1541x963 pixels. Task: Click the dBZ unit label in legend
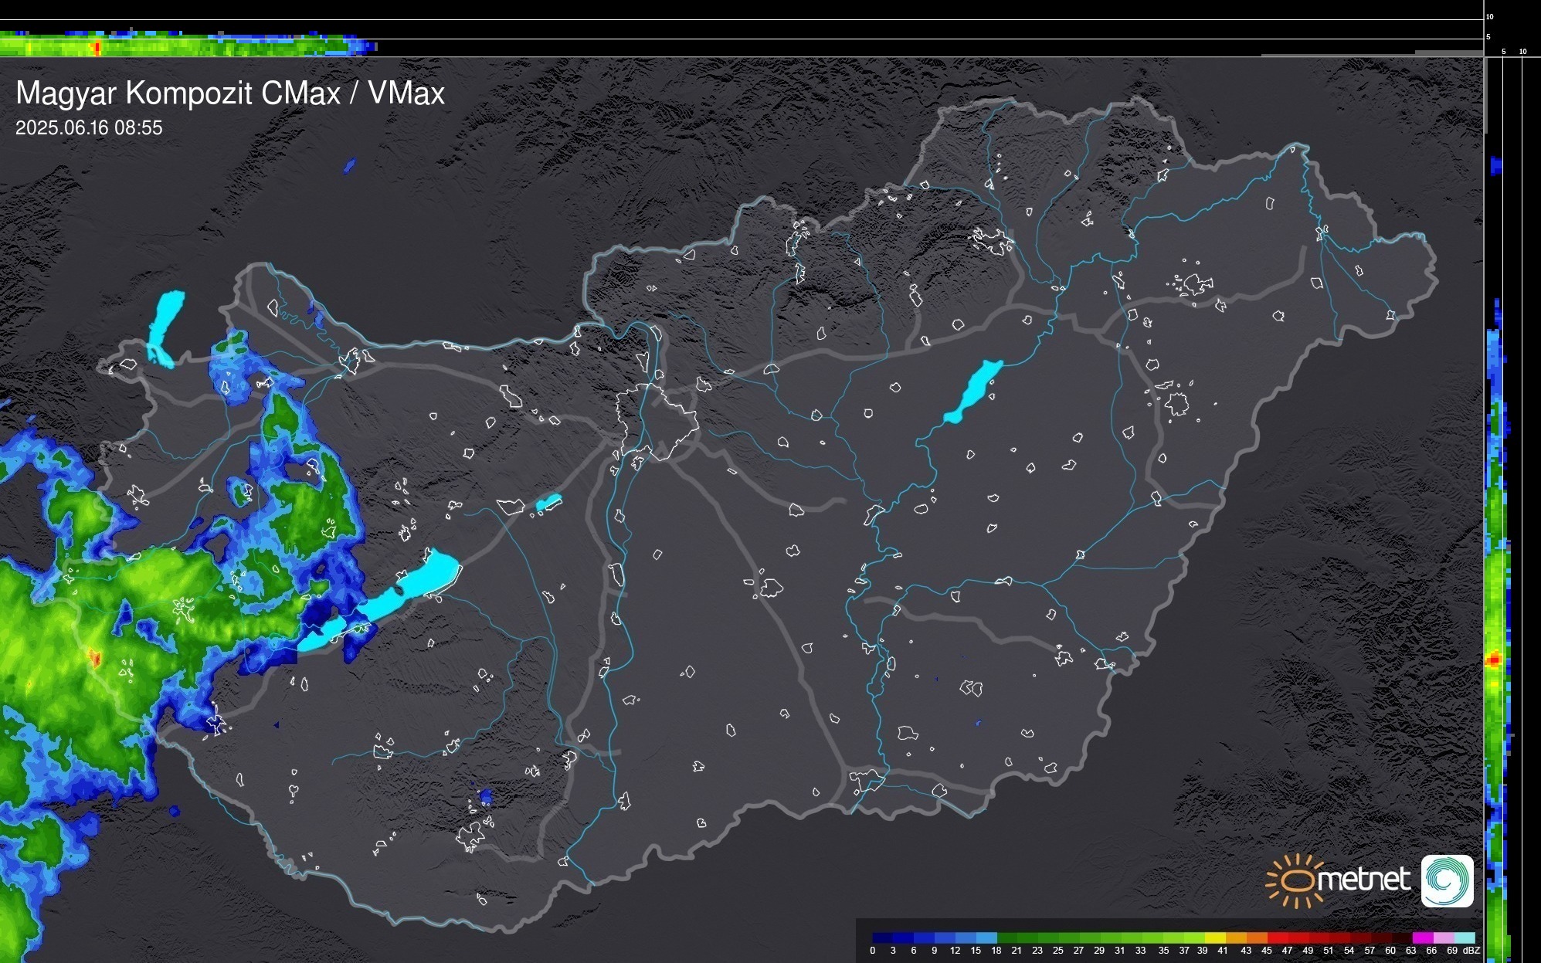[x=1471, y=951]
